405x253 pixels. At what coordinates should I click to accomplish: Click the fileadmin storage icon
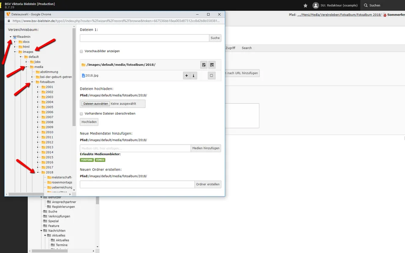click(x=15, y=37)
